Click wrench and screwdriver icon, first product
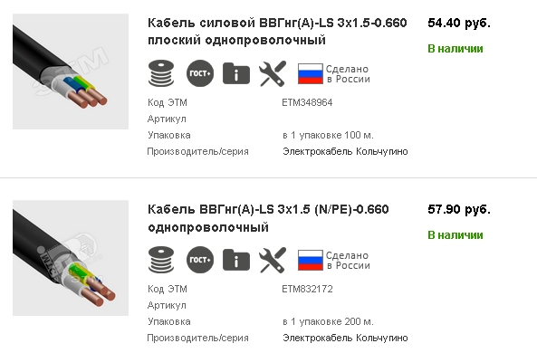The height and width of the screenshot is (353, 537). 273,73
